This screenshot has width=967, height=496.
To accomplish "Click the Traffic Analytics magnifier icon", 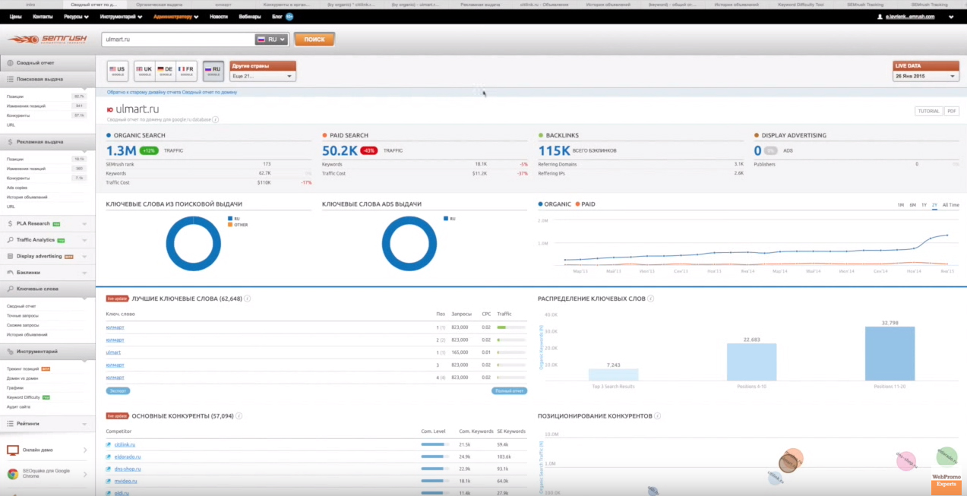I will (11, 240).
